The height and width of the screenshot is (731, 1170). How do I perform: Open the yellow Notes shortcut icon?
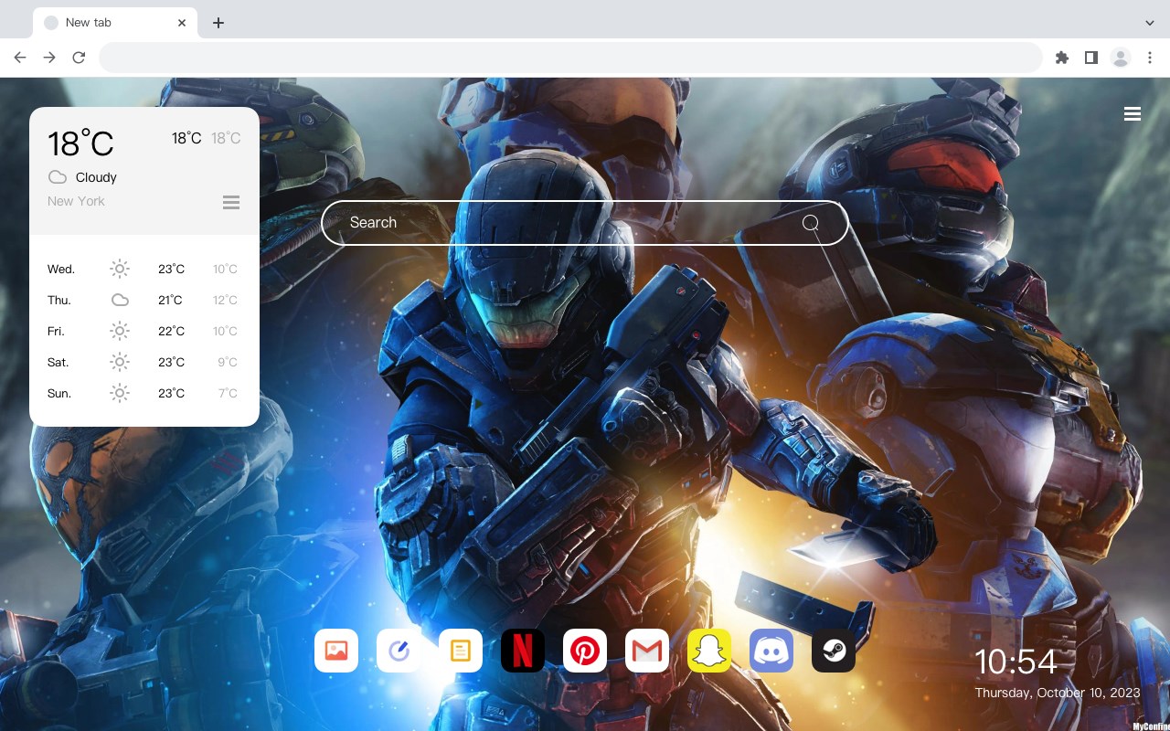click(461, 651)
